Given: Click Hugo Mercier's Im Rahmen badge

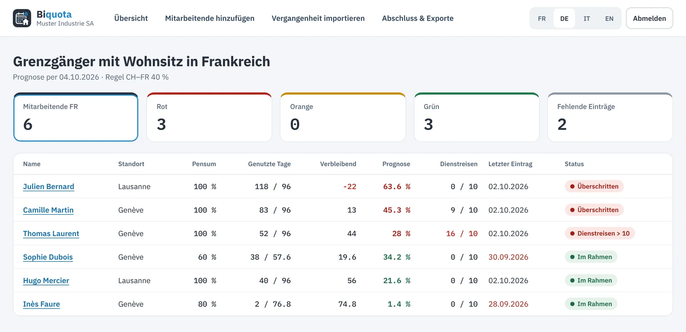Looking at the screenshot, I should click(591, 281).
